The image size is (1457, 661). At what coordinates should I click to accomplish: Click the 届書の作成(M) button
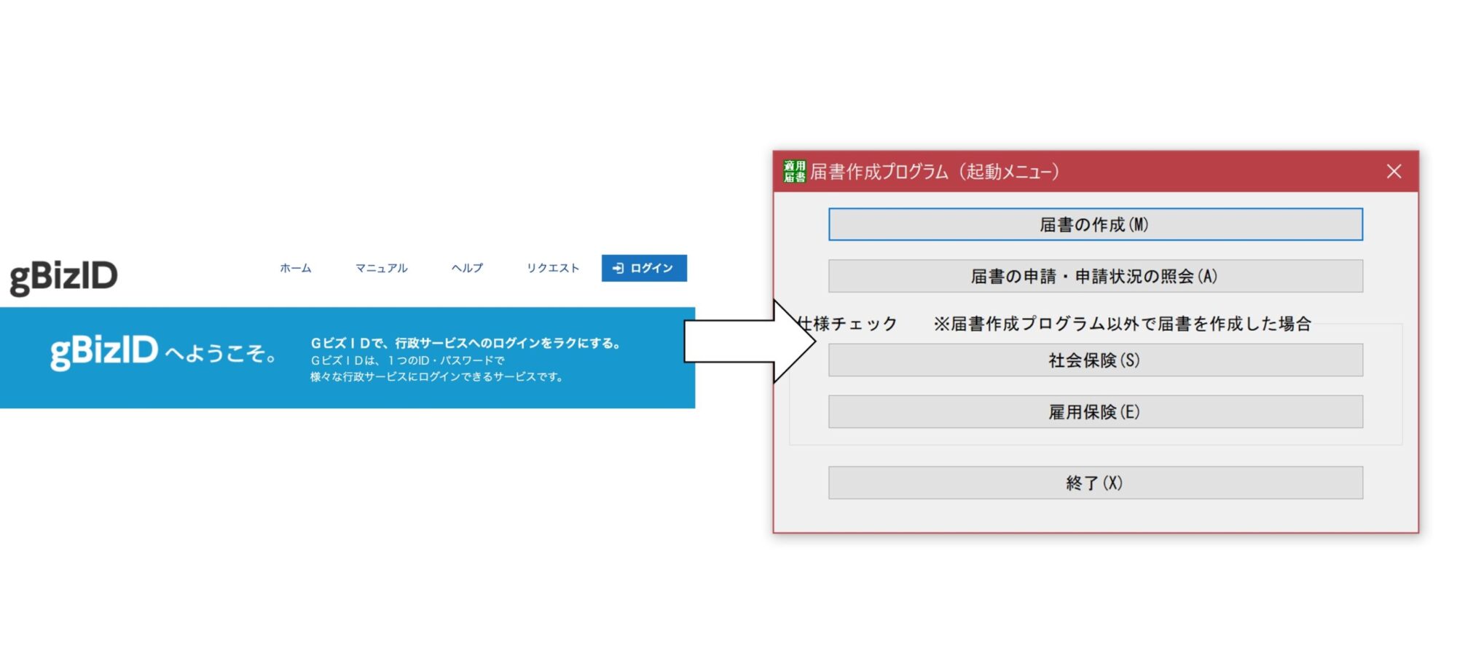(1095, 224)
